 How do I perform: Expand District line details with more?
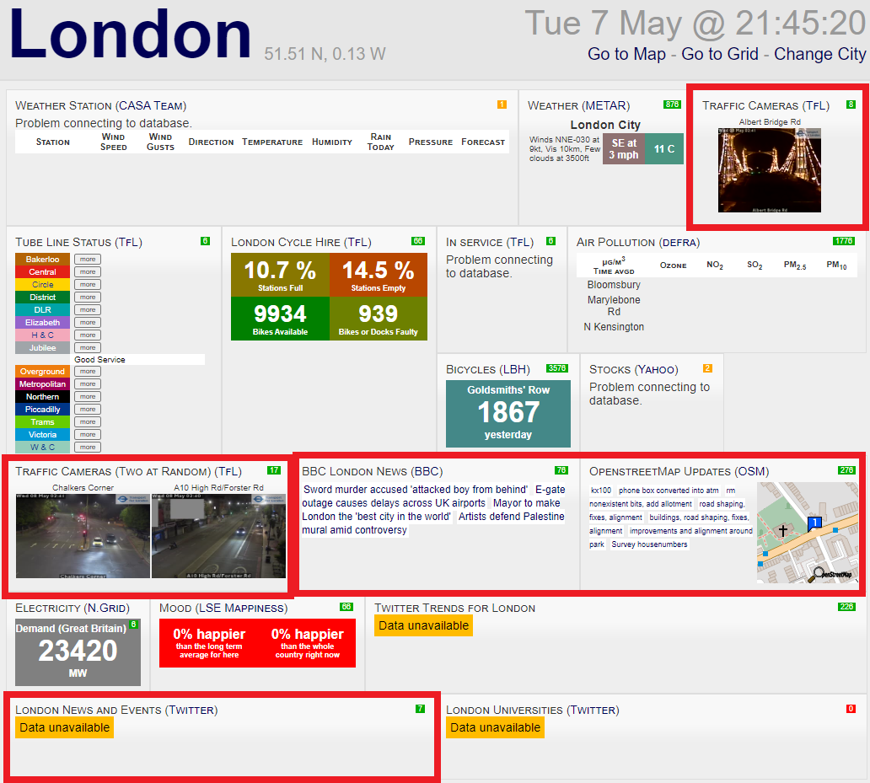tap(88, 298)
